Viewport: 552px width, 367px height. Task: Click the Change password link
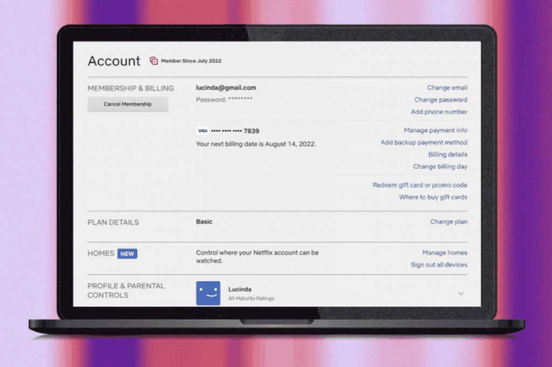440,100
